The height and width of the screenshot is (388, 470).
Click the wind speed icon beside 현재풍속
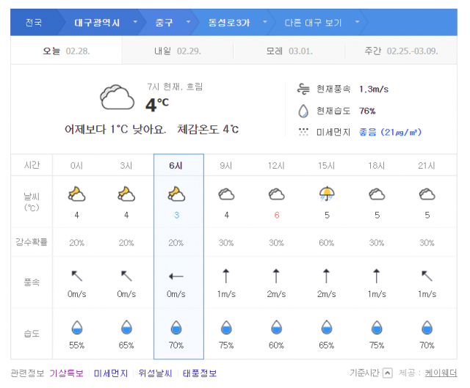(303, 89)
